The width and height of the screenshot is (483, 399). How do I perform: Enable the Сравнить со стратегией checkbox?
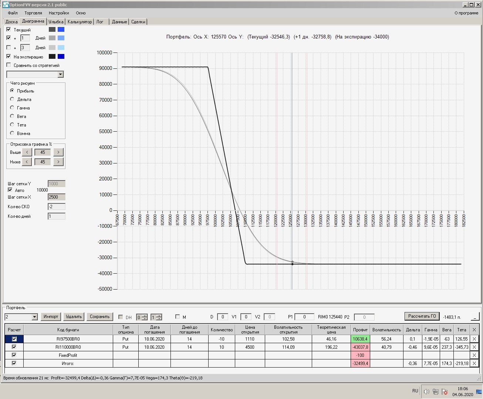(x=9, y=65)
